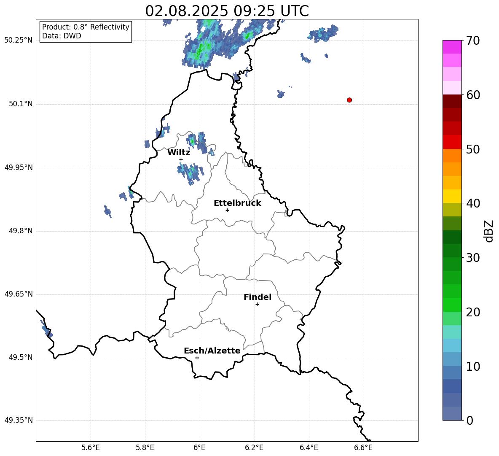Click the dBZ colorbar axis label

pyautogui.click(x=488, y=231)
